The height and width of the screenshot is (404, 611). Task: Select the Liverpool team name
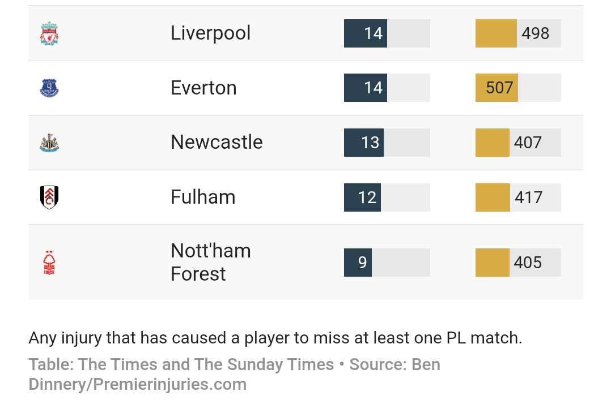click(210, 33)
